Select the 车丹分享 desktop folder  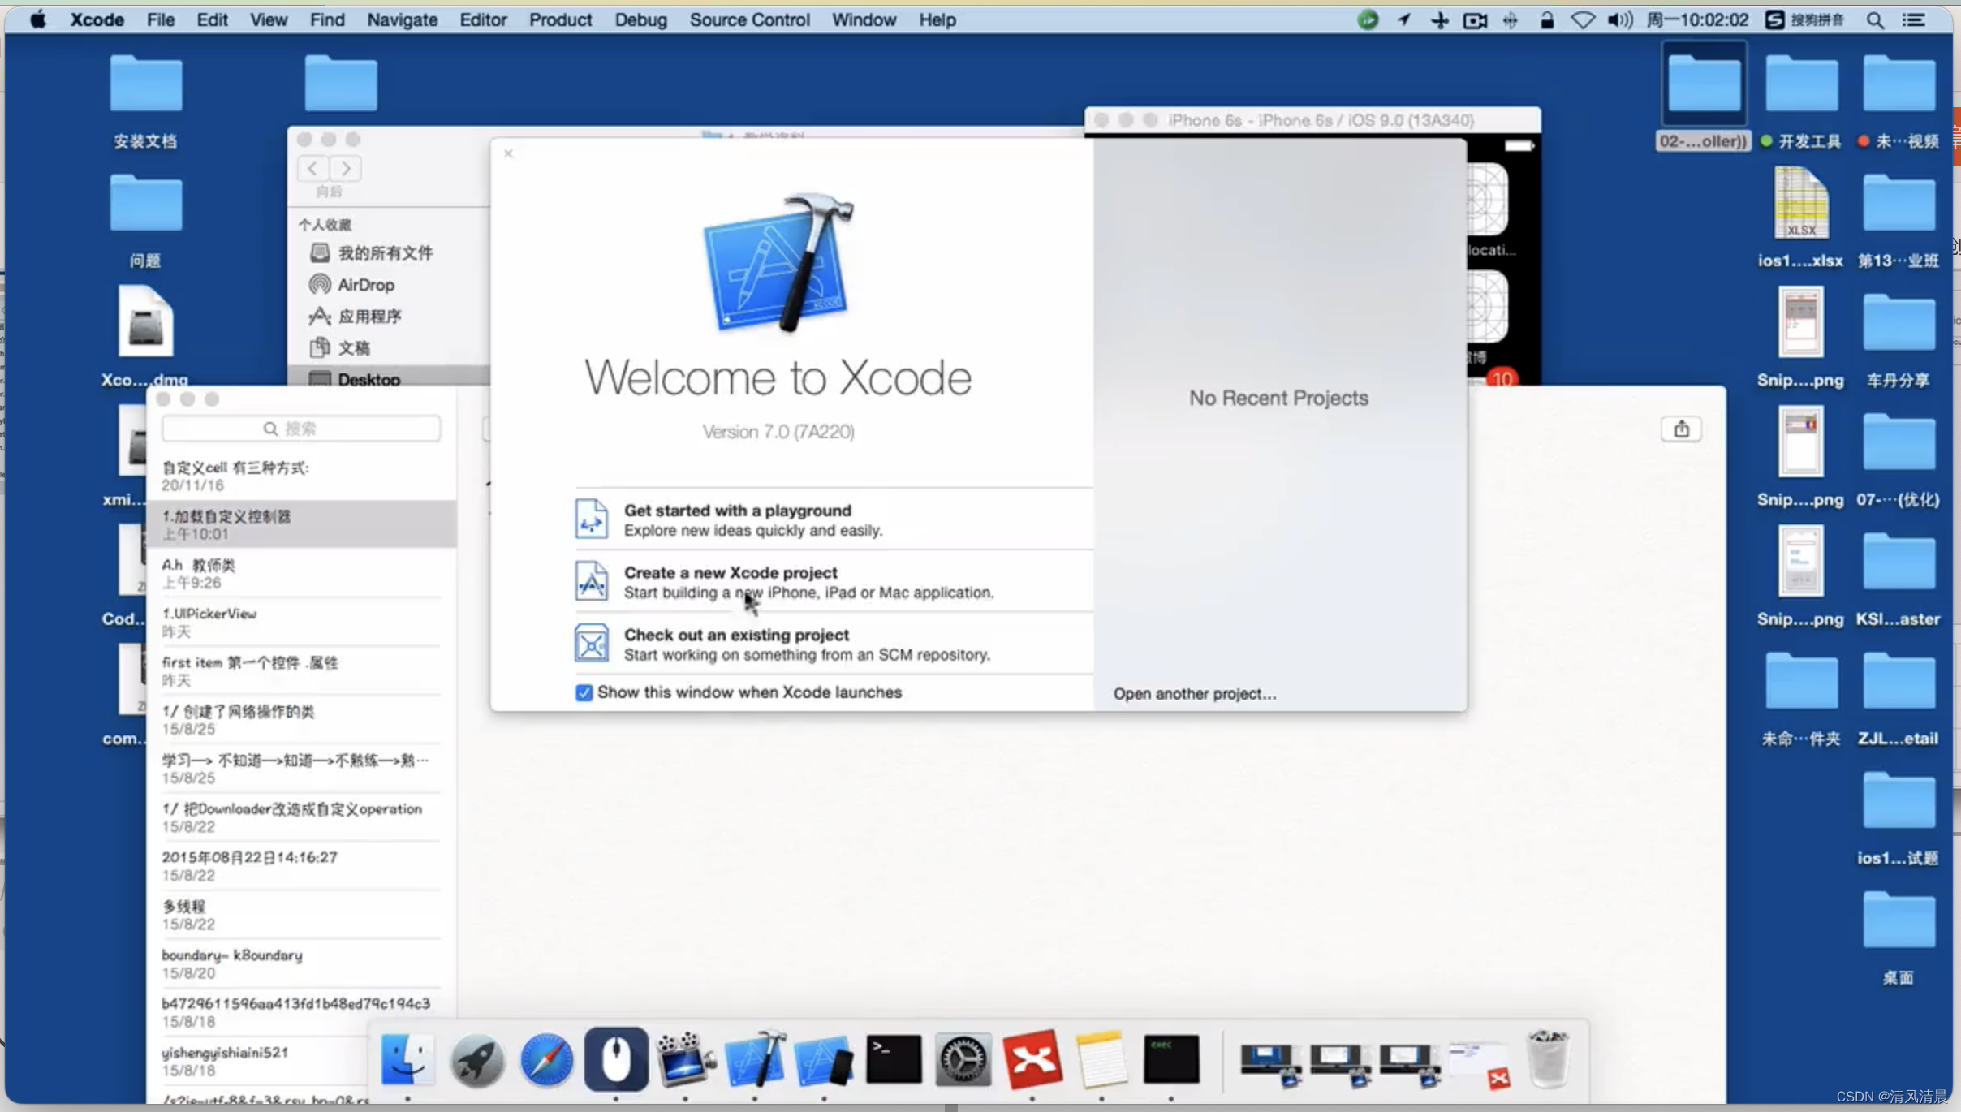coord(1899,339)
